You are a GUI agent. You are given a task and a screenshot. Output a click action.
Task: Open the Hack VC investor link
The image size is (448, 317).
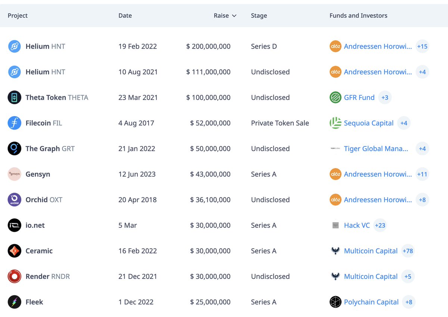tap(357, 226)
